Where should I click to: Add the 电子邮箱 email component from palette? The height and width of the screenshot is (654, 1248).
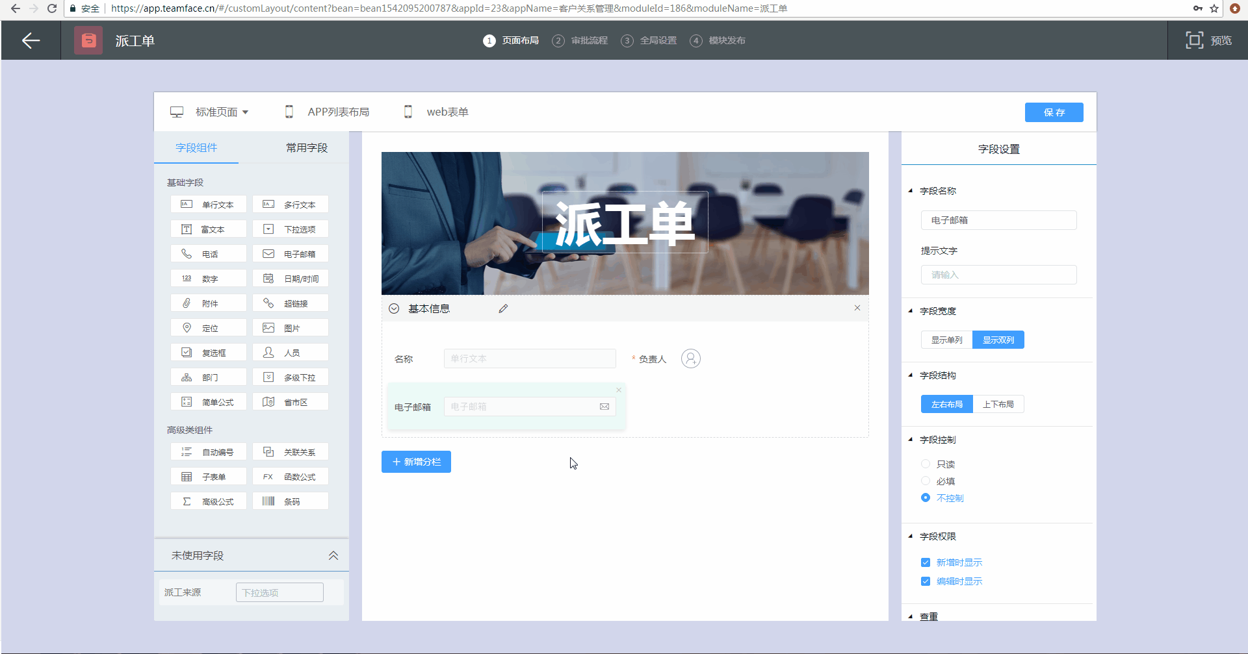(x=291, y=253)
